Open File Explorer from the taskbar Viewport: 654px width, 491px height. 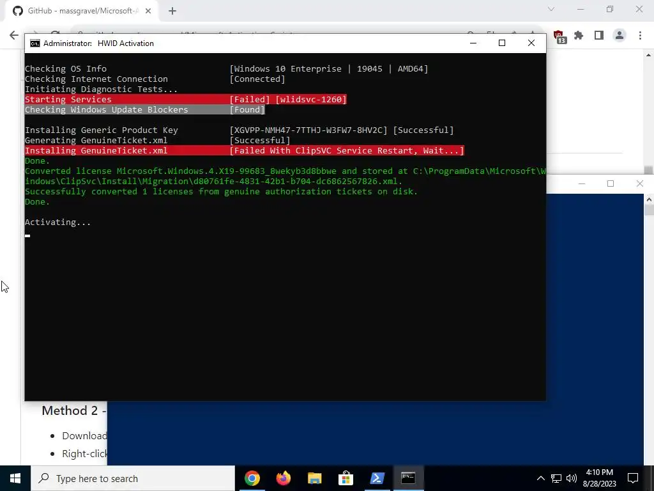[x=314, y=478]
